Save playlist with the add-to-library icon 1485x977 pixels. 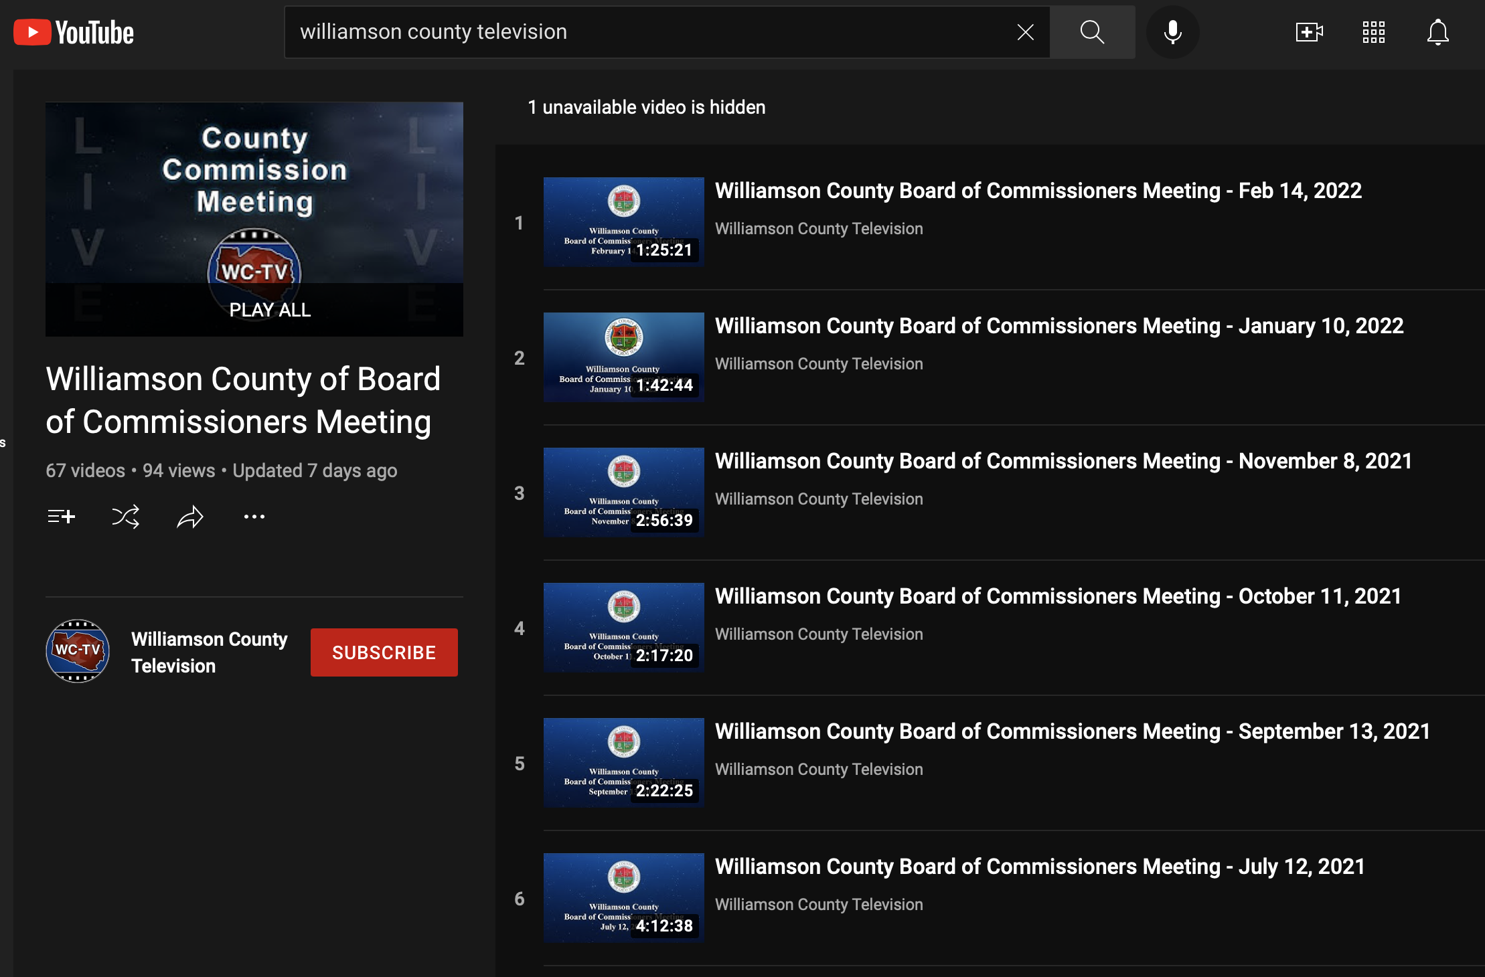click(x=62, y=517)
